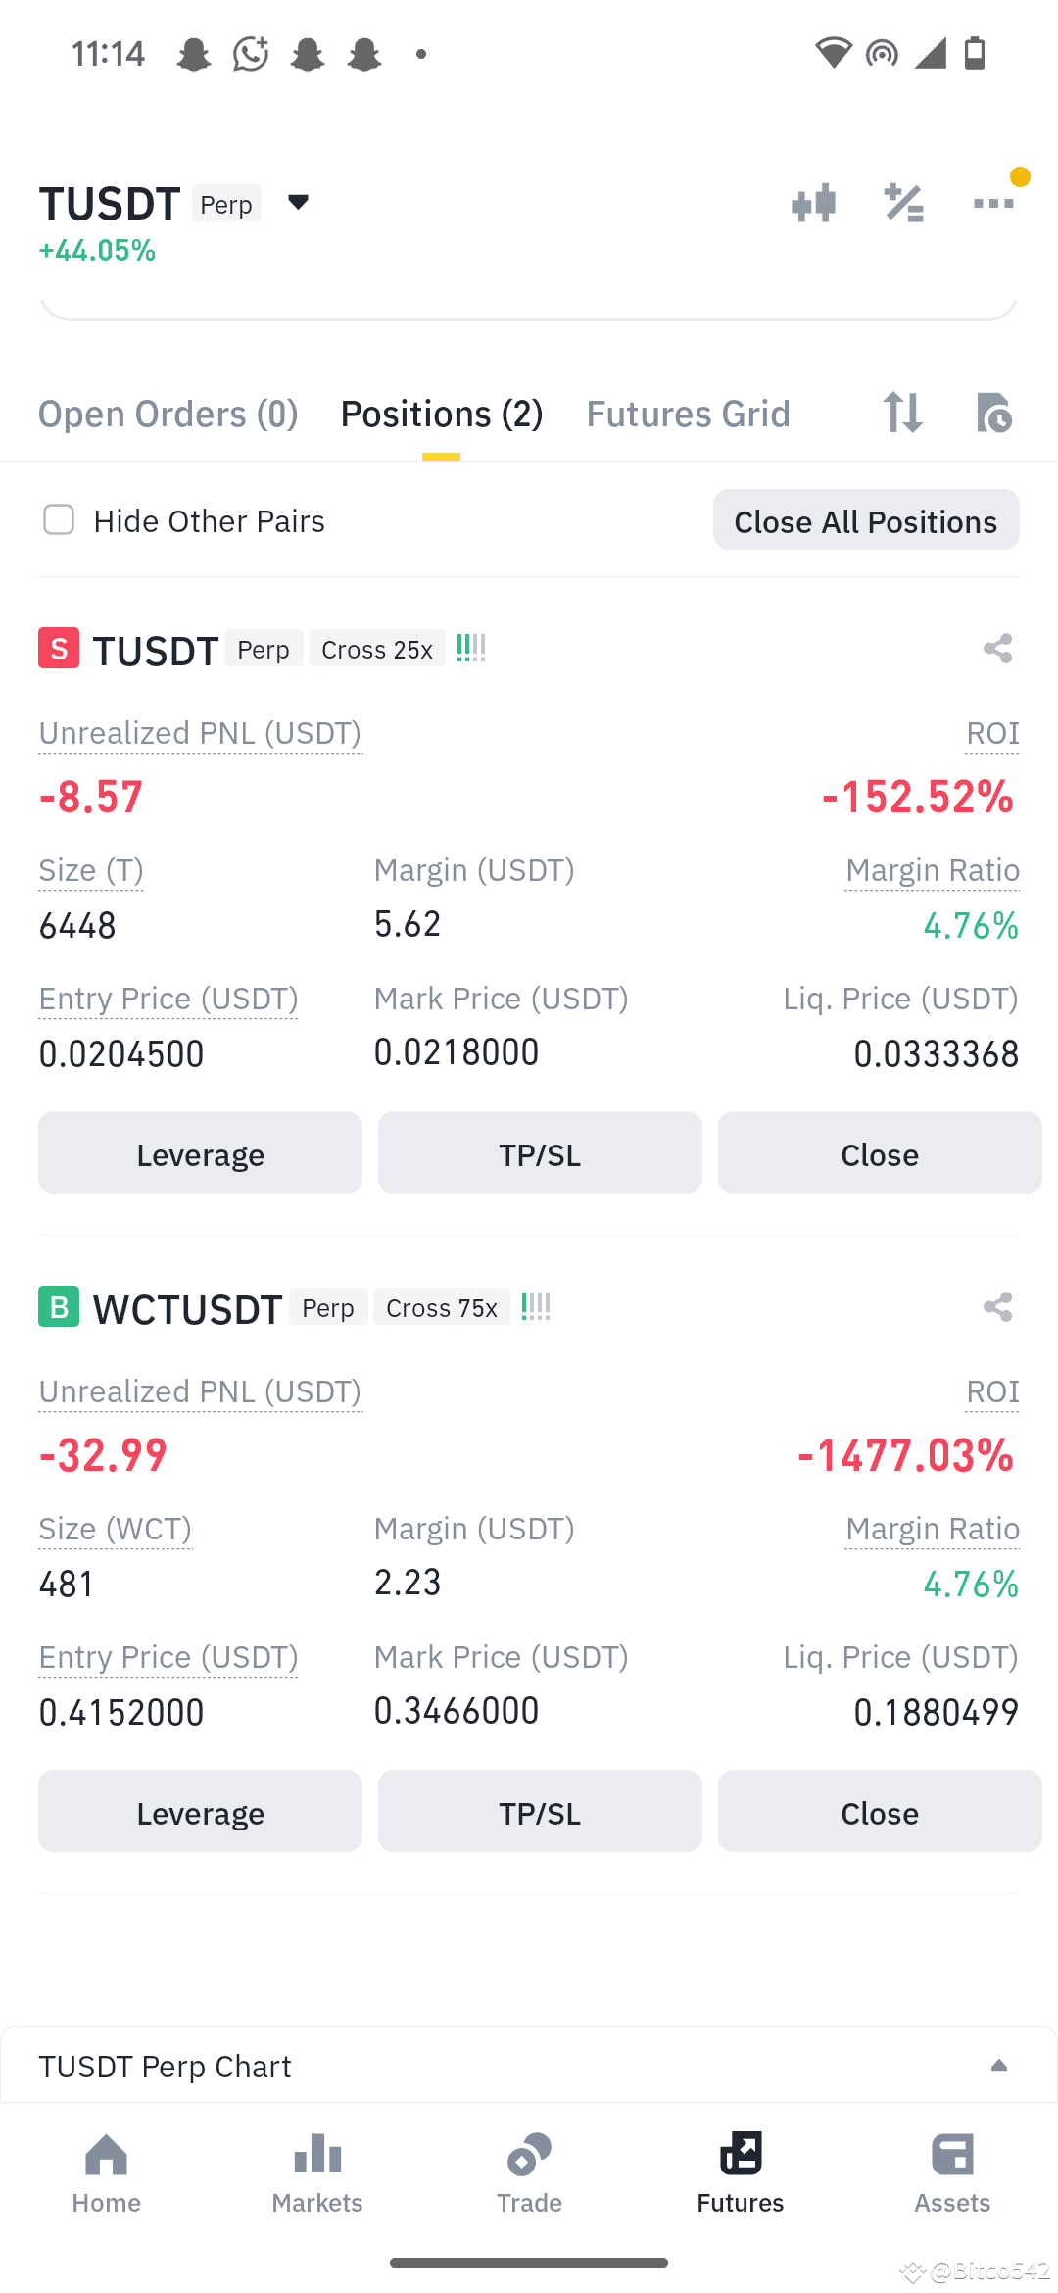Adjust Leverage for the WCTUSDT position
Screen dimensions: 1058x2293
(200, 1811)
